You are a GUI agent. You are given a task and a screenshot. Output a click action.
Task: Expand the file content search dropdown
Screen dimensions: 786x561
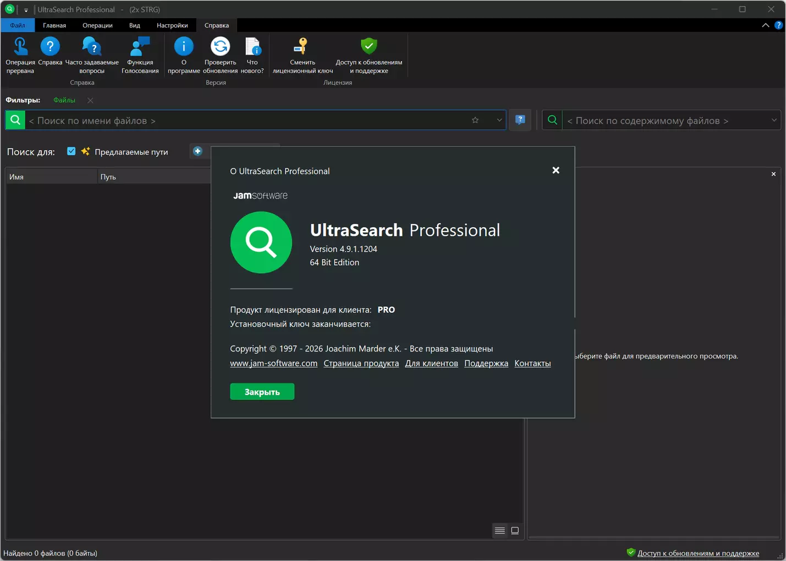click(x=774, y=120)
